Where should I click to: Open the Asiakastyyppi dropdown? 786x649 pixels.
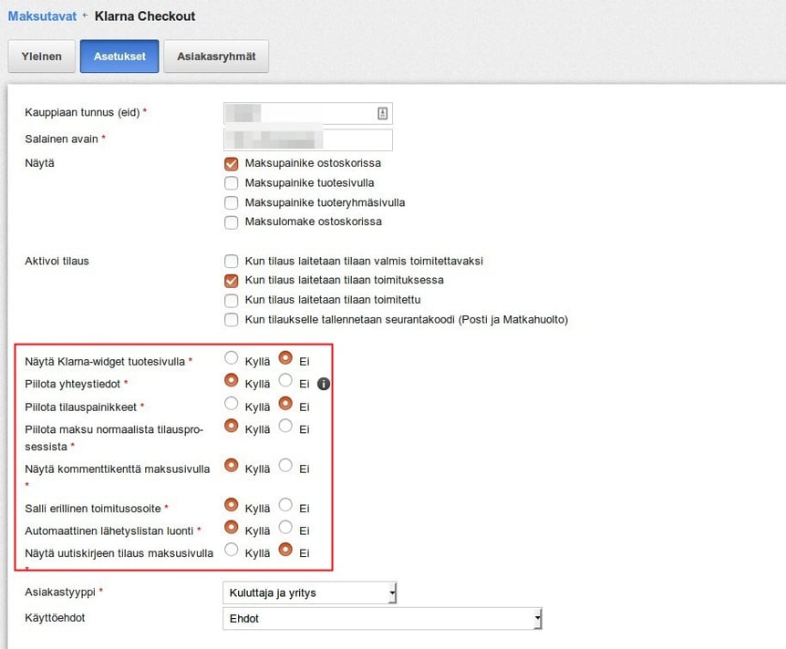coord(309,592)
